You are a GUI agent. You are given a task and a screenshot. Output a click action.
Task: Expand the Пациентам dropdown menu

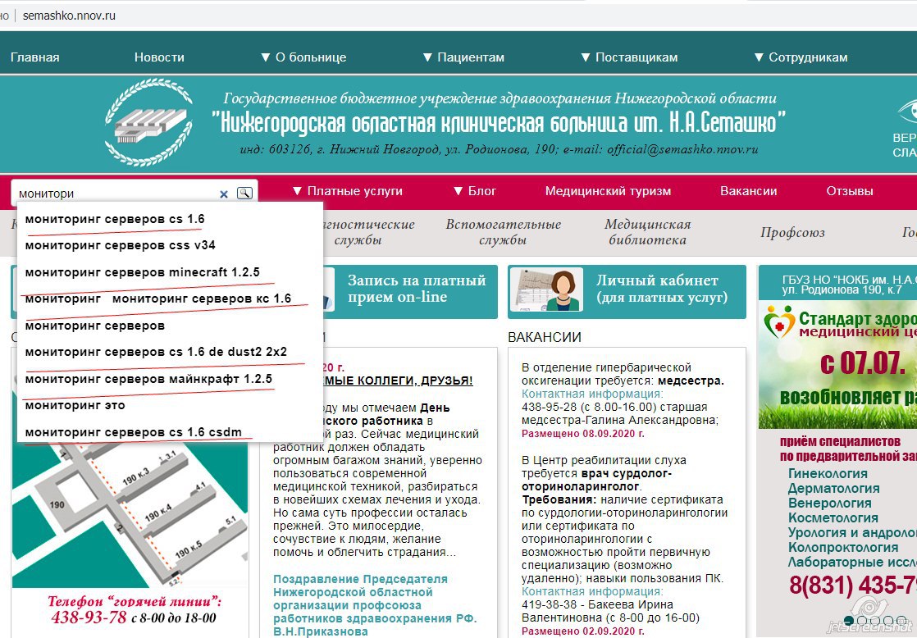tap(463, 57)
